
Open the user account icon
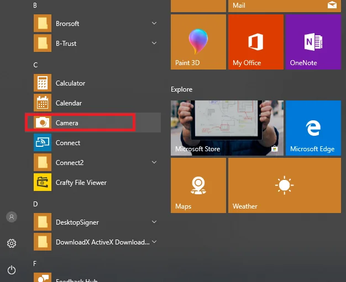point(12,217)
